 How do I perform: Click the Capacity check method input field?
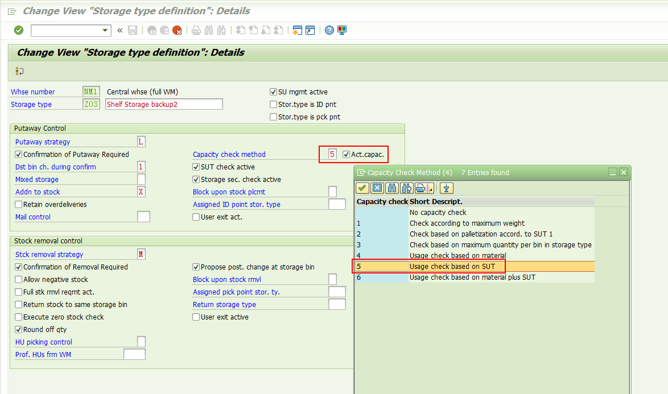332,154
